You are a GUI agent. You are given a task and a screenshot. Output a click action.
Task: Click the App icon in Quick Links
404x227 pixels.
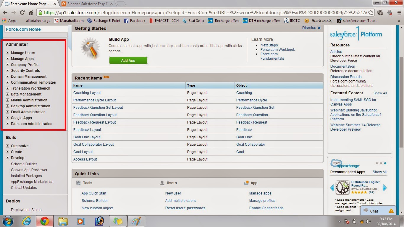[246, 183]
